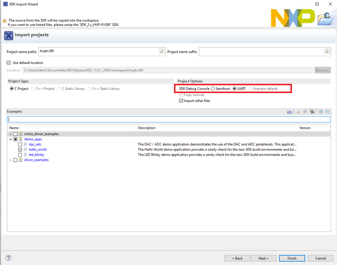Clear the project name prefix with the eraser icon
Viewport: 337px width, 265px height.
pos(162,51)
